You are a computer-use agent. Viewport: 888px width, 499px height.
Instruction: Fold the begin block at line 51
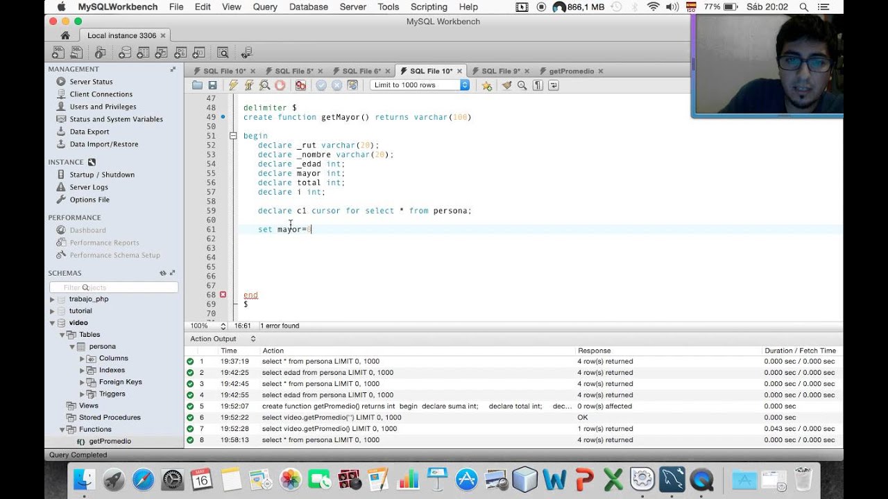click(234, 136)
